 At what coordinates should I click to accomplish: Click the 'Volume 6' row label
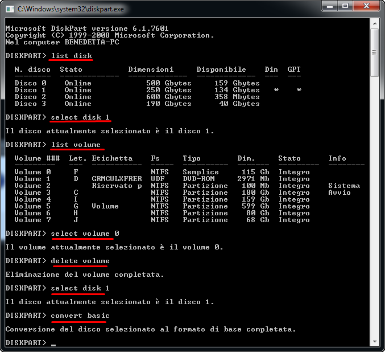pos(32,213)
